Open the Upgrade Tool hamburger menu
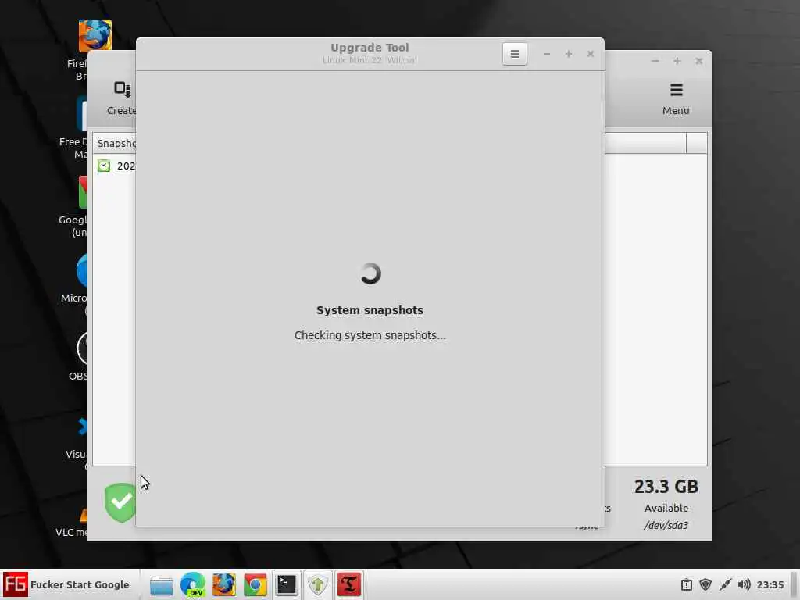The height and width of the screenshot is (600, 800). [x=514, y=54]
